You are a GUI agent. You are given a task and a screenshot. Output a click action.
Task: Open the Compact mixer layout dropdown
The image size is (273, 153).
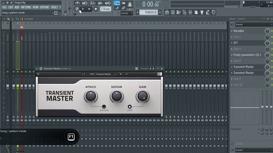(29, 19)
